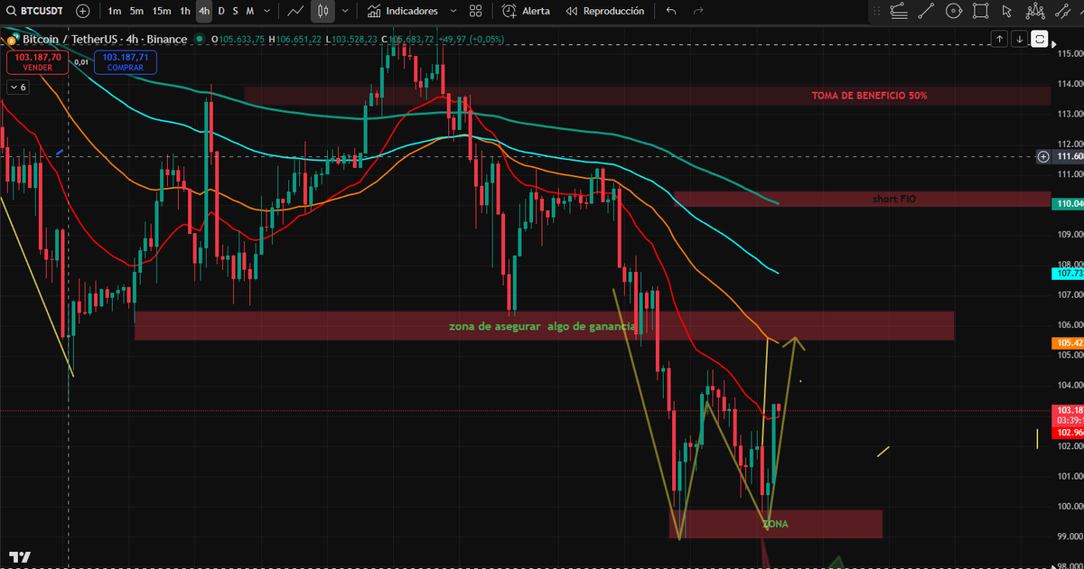1084x569 pixels.
Task: Select the arrow cursor tool
Action: [1009, 11]
